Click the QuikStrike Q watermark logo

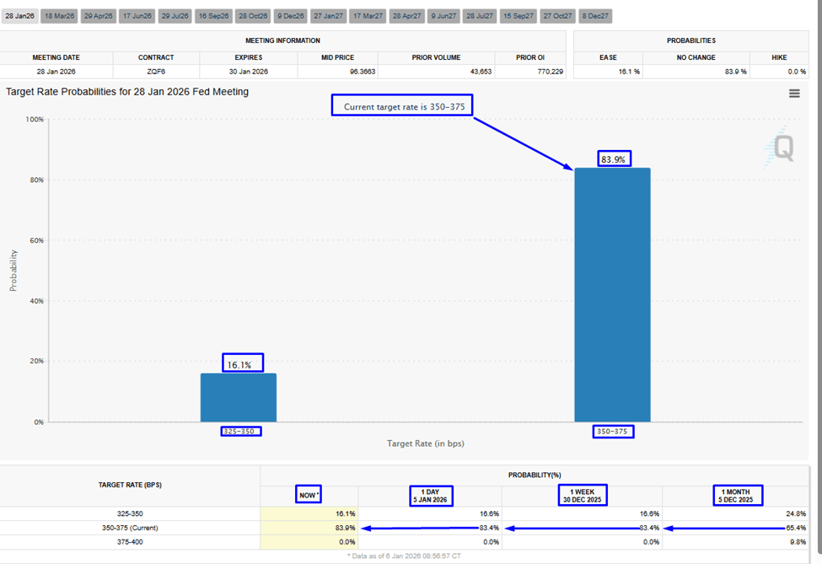(780, 148)
